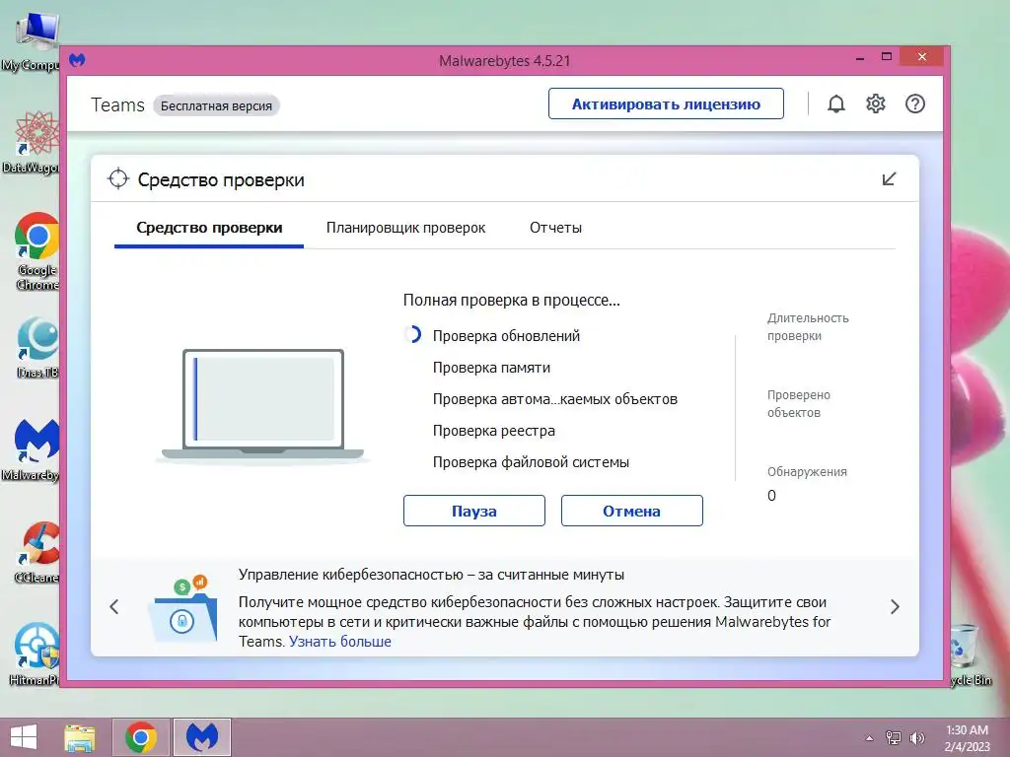Switch to the Планировщик проверок tab
Image resolution: width=1010 pixels, height=757 pixels.
tap(405, 228)
